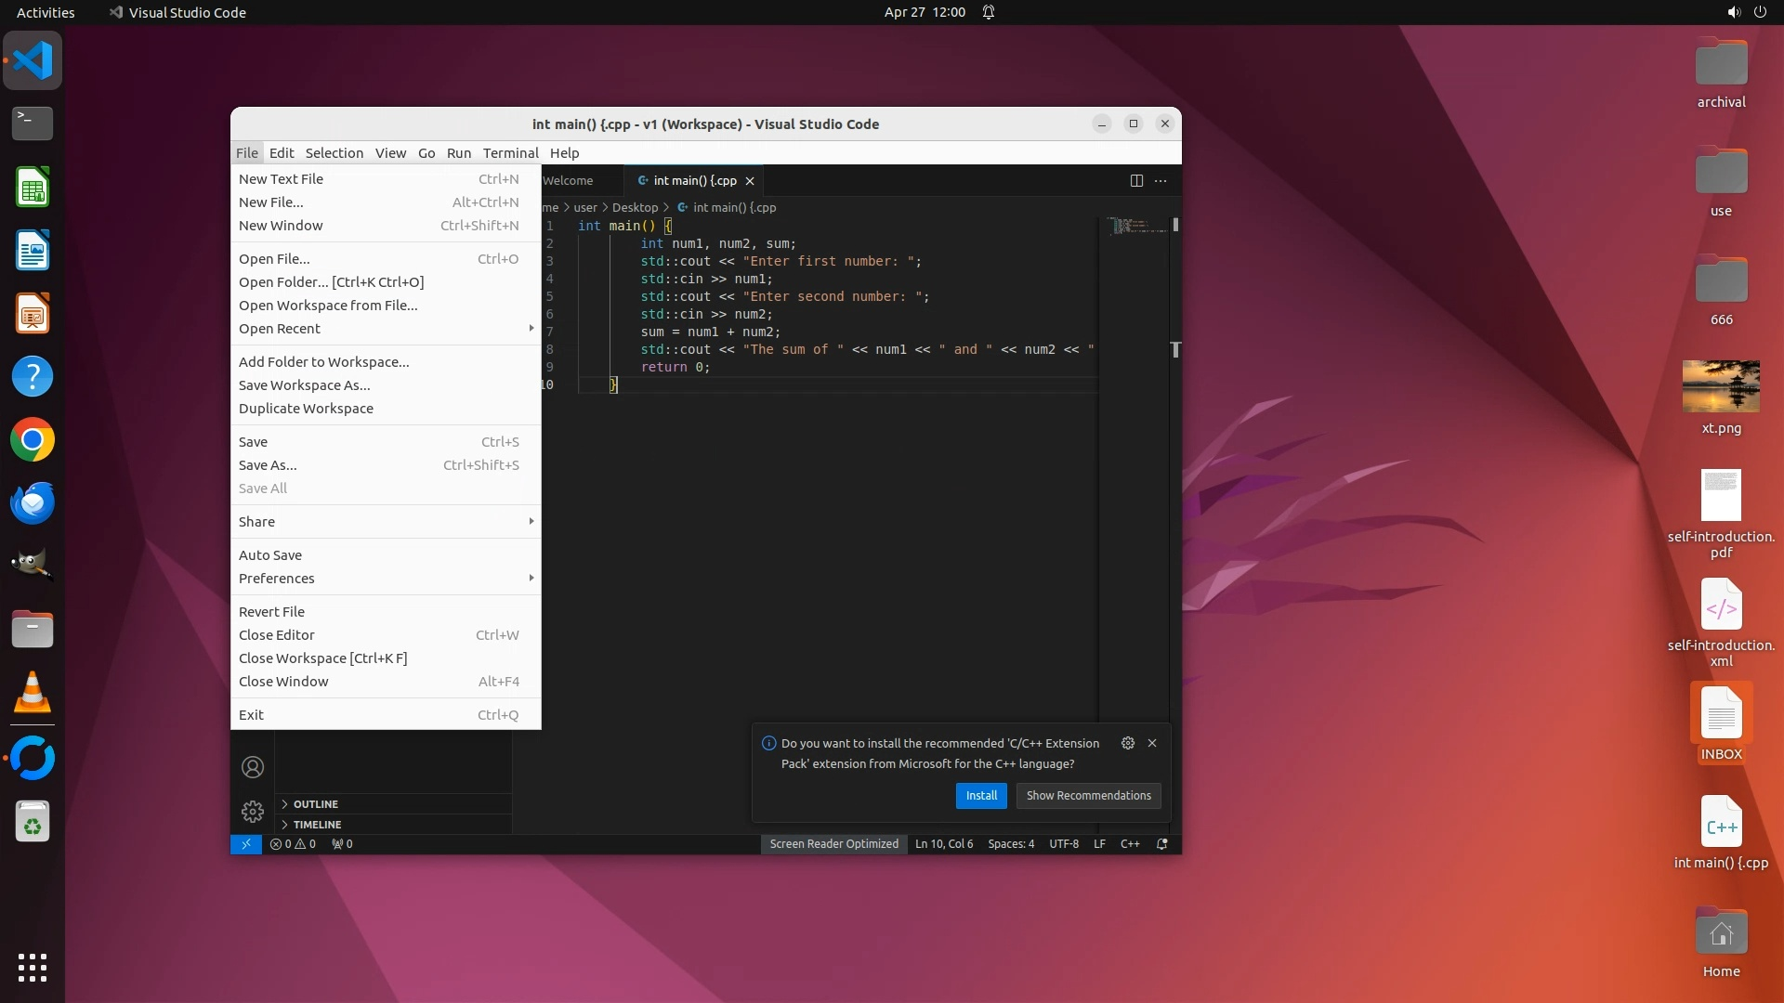
Task: Click the remote window status bar icon
Action: point(245,844)
